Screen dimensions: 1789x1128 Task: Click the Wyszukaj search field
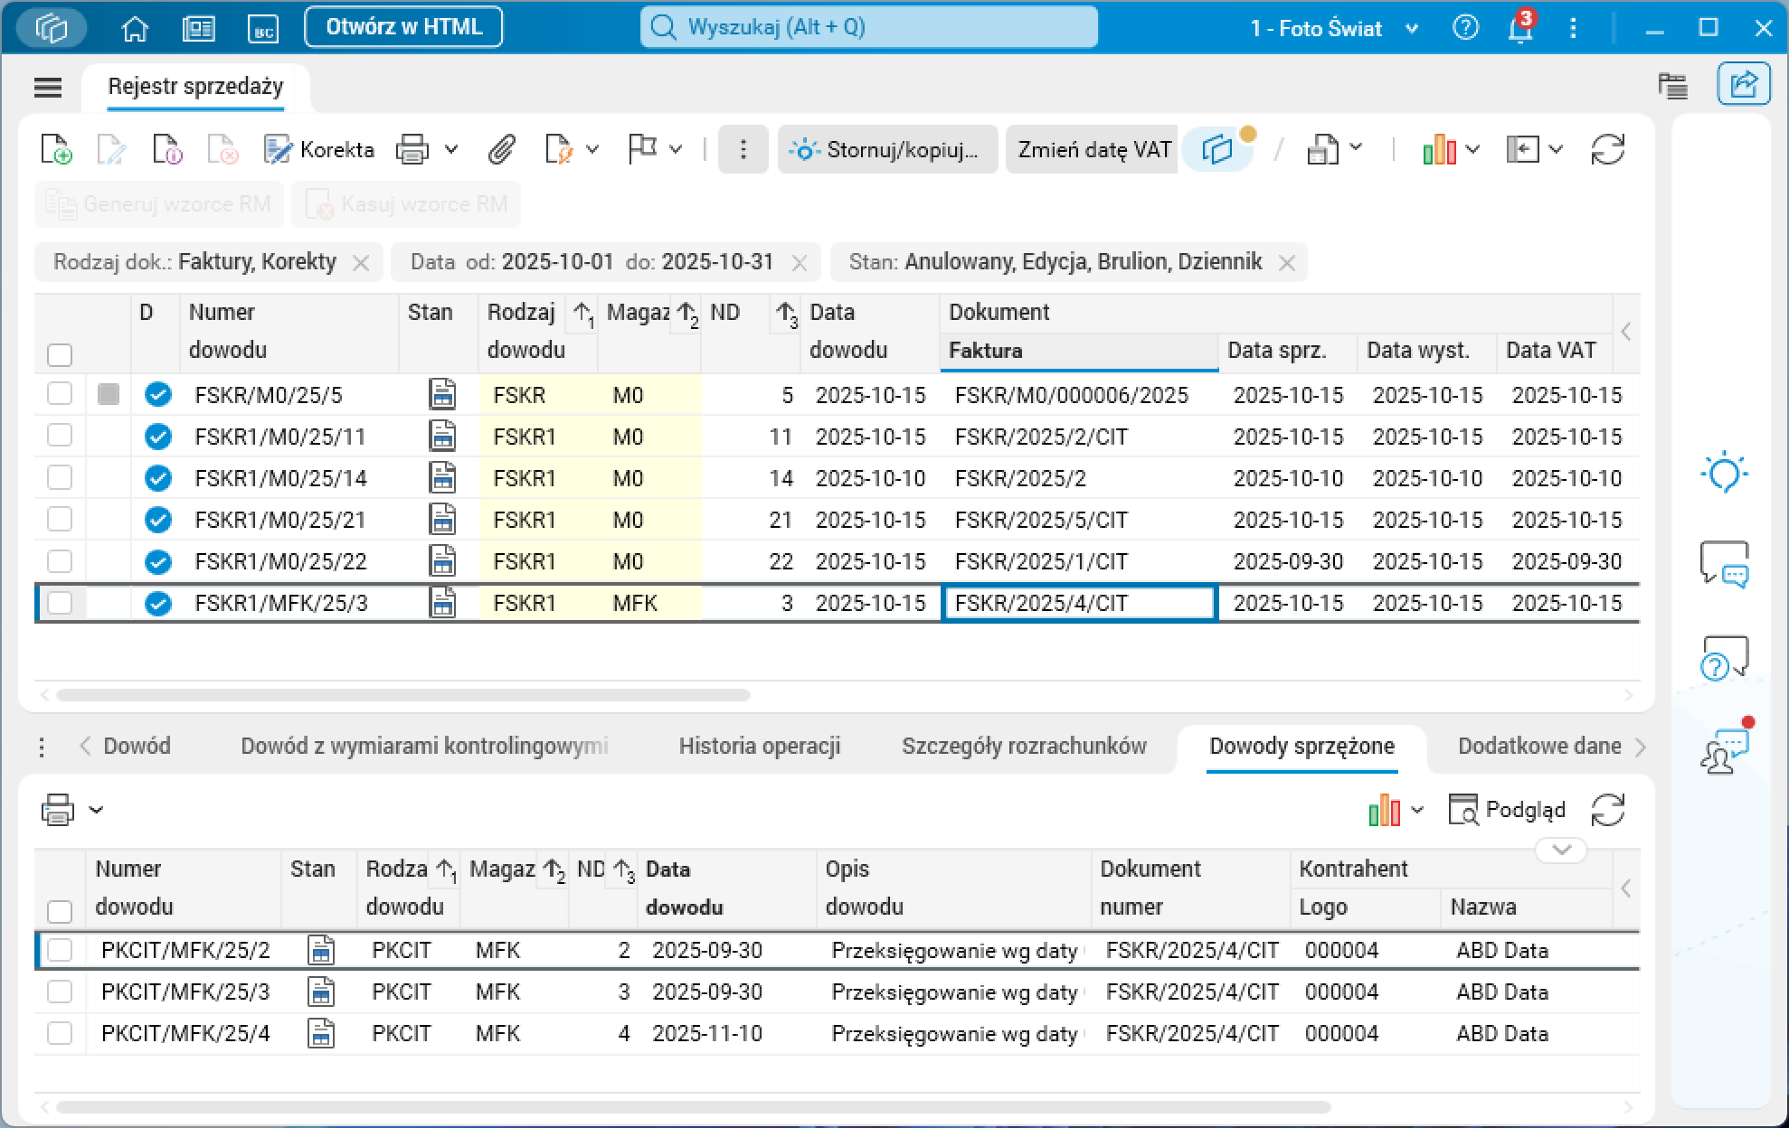(868, 27)
